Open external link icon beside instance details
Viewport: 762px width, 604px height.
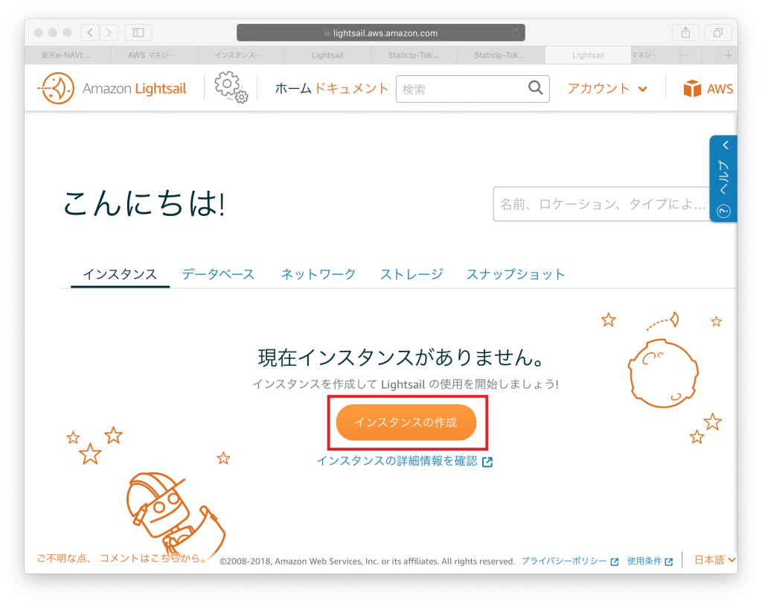pyautogui.click(x=487, y=462)
